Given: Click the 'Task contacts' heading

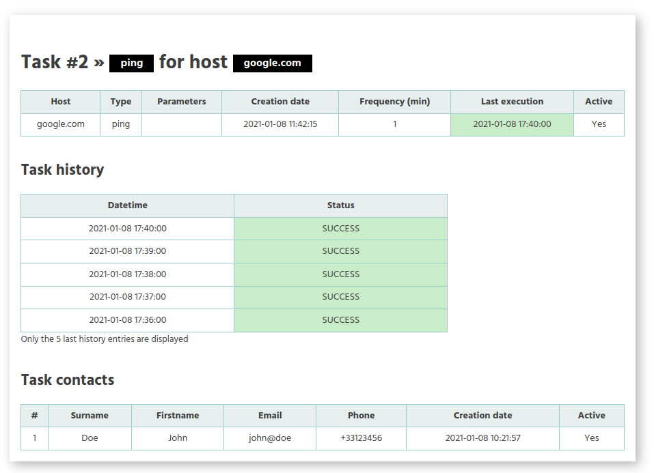Looking at the screenshot, I should pos(68,380).
